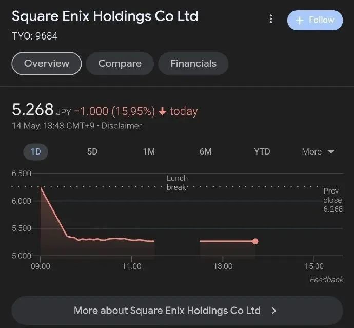Select the 1D time range
This screenshot has width=354, height=328.
point(35,151)
